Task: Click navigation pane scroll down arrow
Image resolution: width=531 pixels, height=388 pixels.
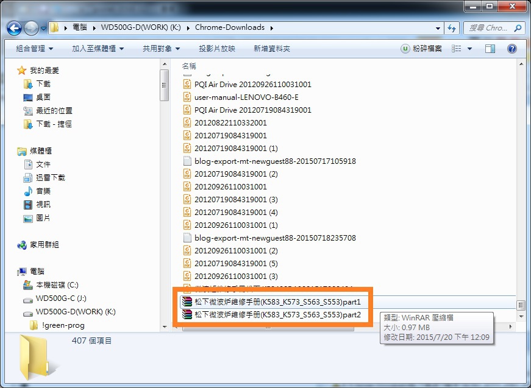Action: tap(165, 326)
